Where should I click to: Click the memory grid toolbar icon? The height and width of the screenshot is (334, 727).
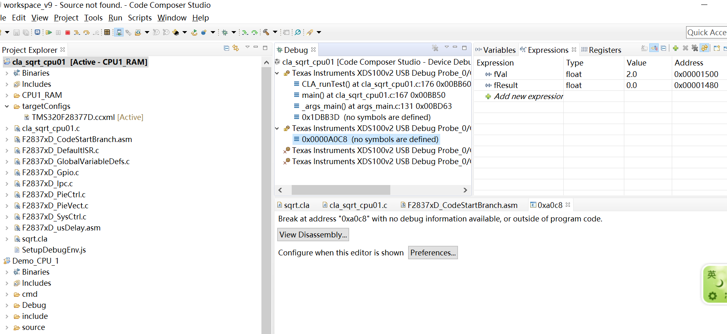pos(107,32)
